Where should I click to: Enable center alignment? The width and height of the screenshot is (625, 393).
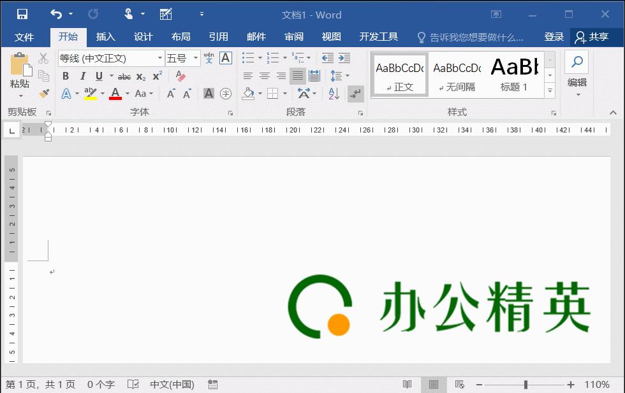coord(265,75)
